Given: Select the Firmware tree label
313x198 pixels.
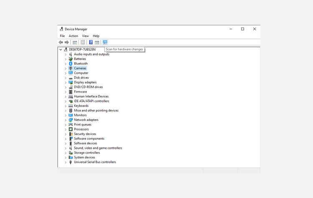Looking at the screenshot, I should (x=81, y=92).
